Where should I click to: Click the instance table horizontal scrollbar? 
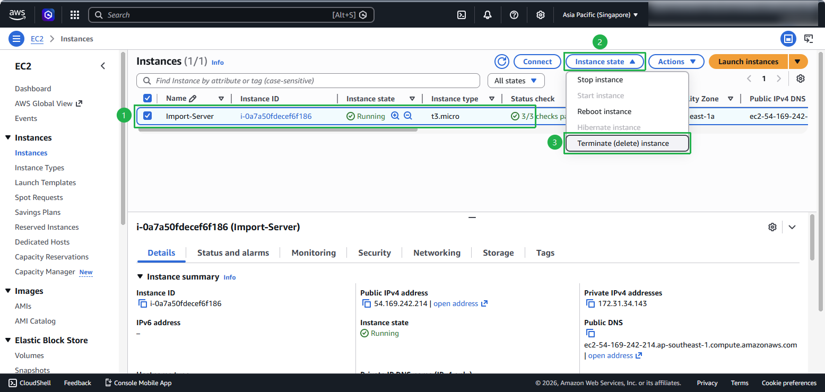tap(278, 129)
